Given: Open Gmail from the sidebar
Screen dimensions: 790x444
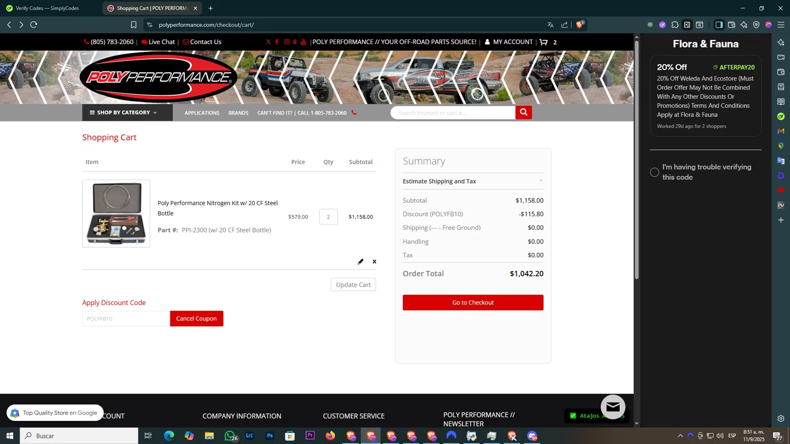Looking at the screenshot, I should [781, 131].
